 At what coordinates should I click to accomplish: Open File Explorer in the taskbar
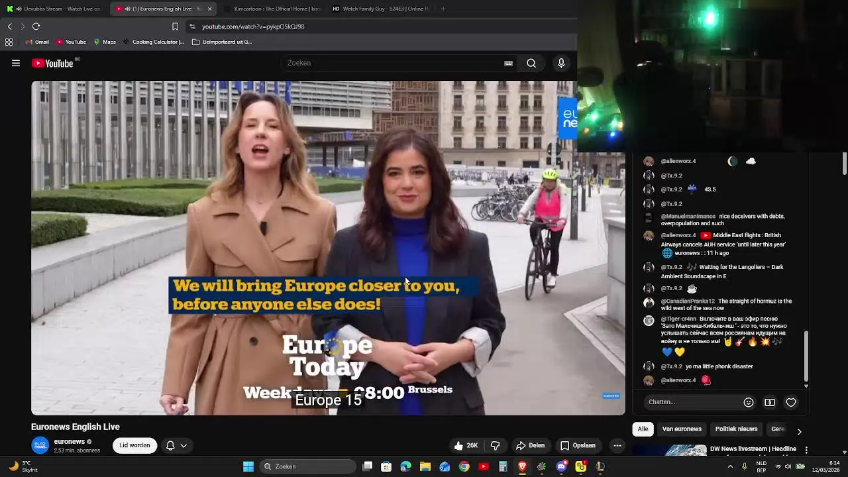tap(425, 466)
